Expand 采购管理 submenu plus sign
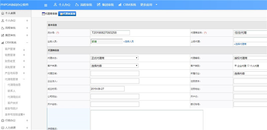This screenshot has height=130, width=267. click(x=24, y=67)
